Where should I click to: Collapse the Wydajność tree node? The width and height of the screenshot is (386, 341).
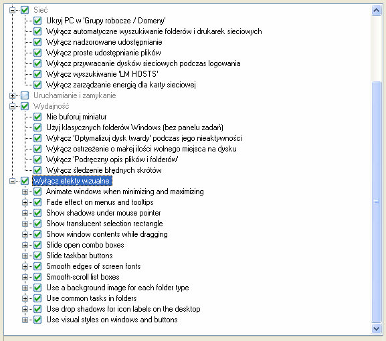pos(12,106)
